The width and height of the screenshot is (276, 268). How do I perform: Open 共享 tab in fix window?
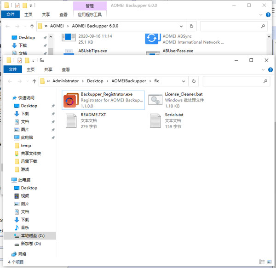tap(48, 69)
